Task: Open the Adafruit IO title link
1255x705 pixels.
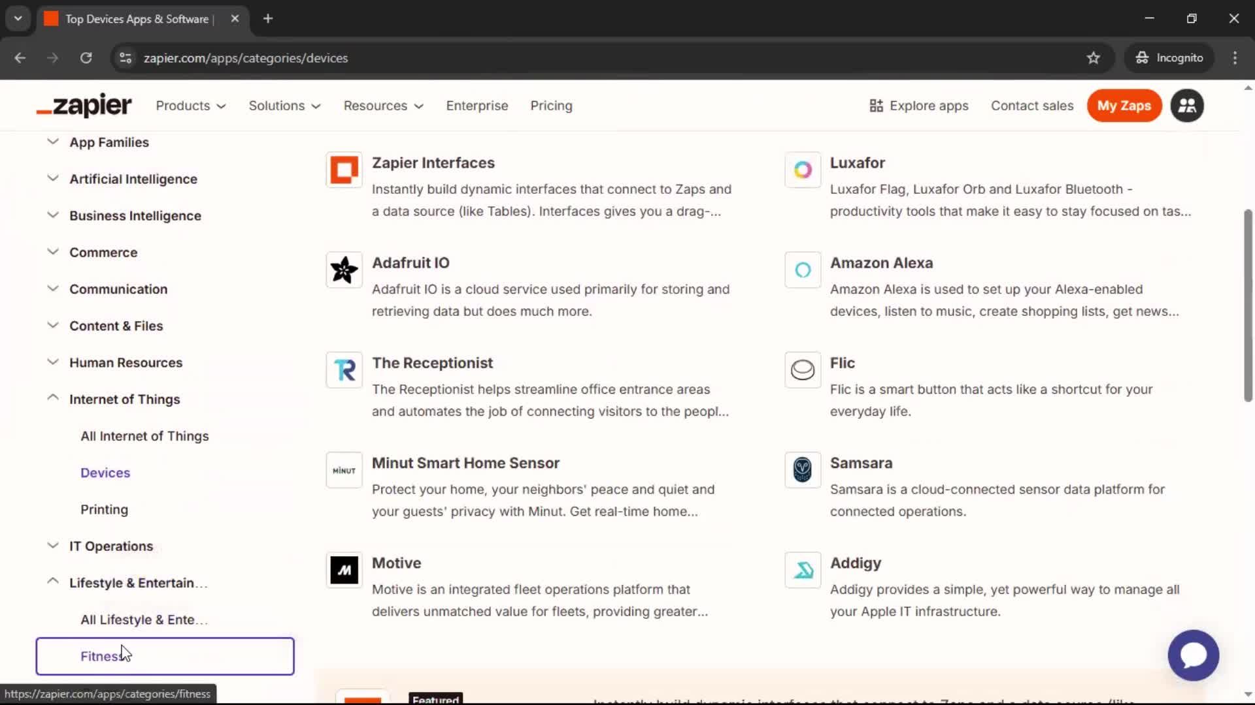Action: tap(410, 262)
